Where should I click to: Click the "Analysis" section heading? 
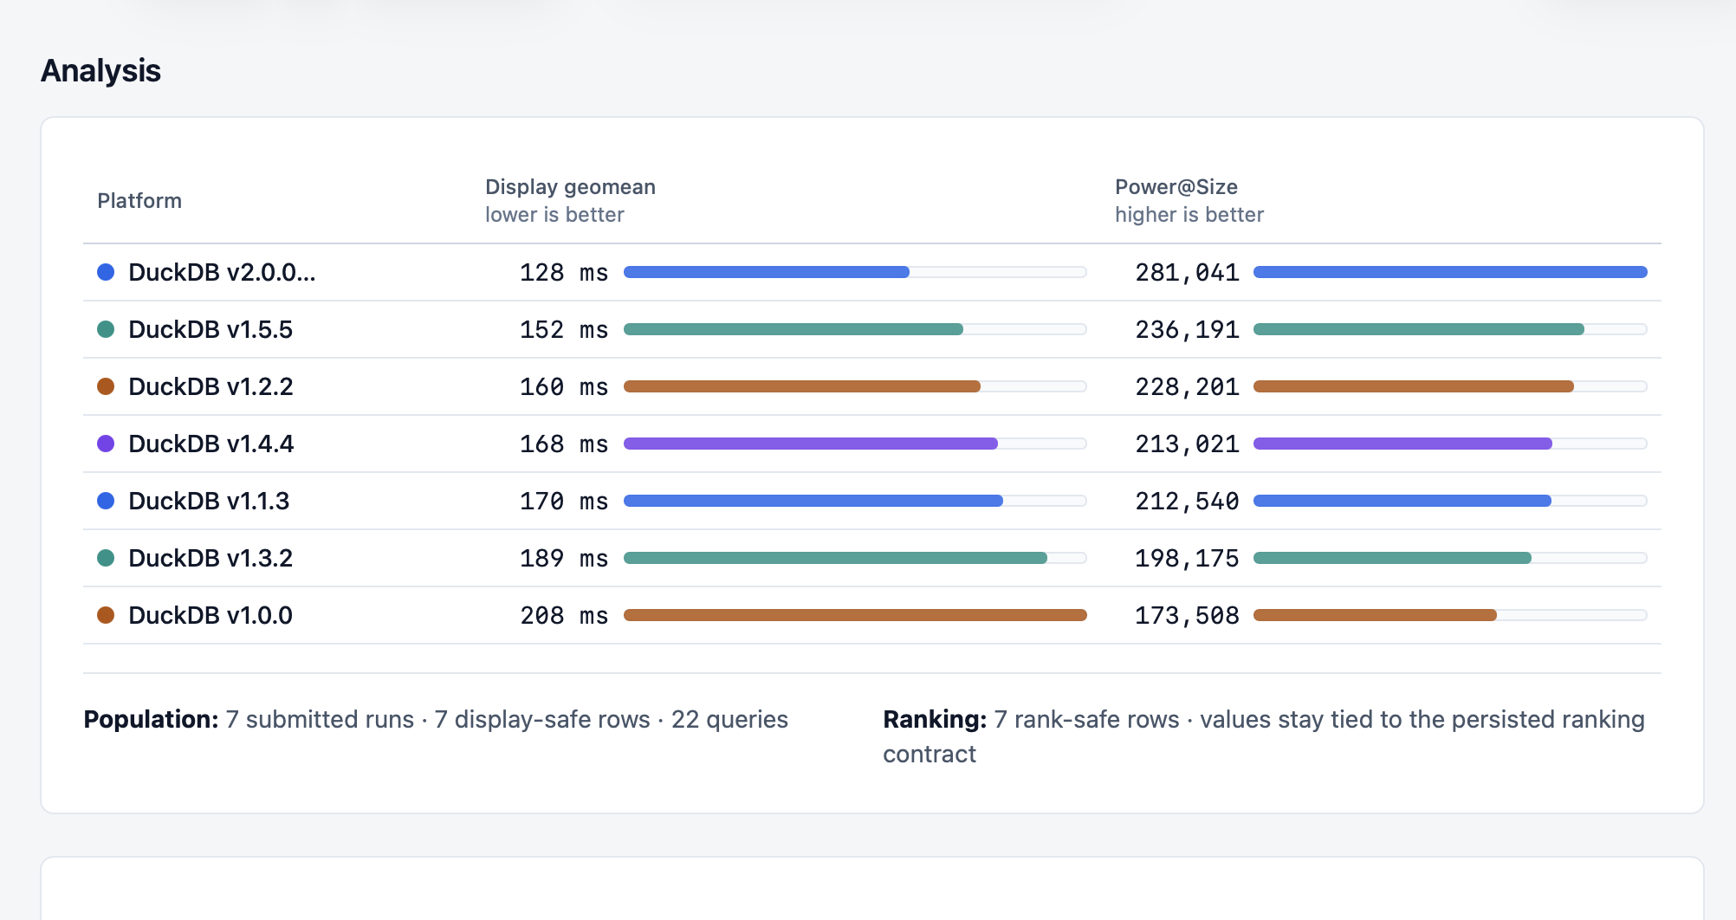click(100, 71)
